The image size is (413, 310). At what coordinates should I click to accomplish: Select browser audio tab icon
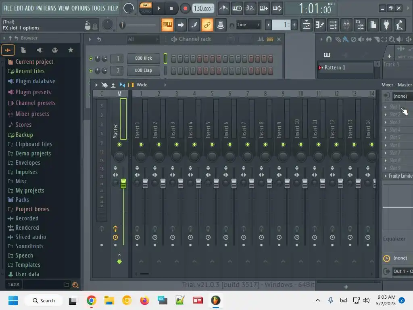click(8, 50)
